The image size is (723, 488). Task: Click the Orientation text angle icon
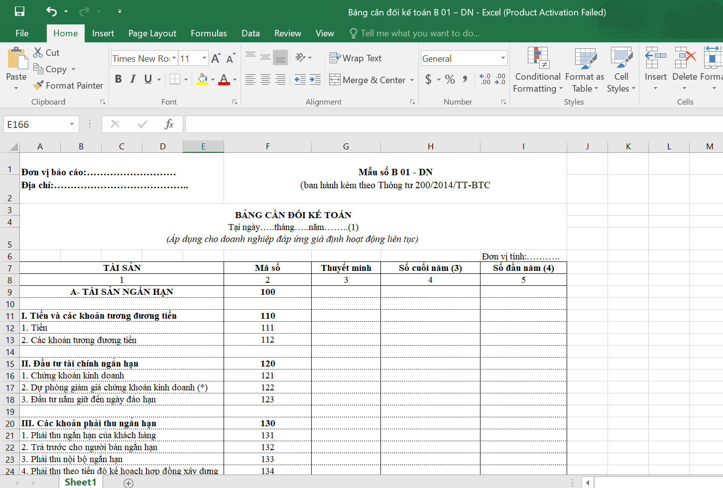point(300,57)
